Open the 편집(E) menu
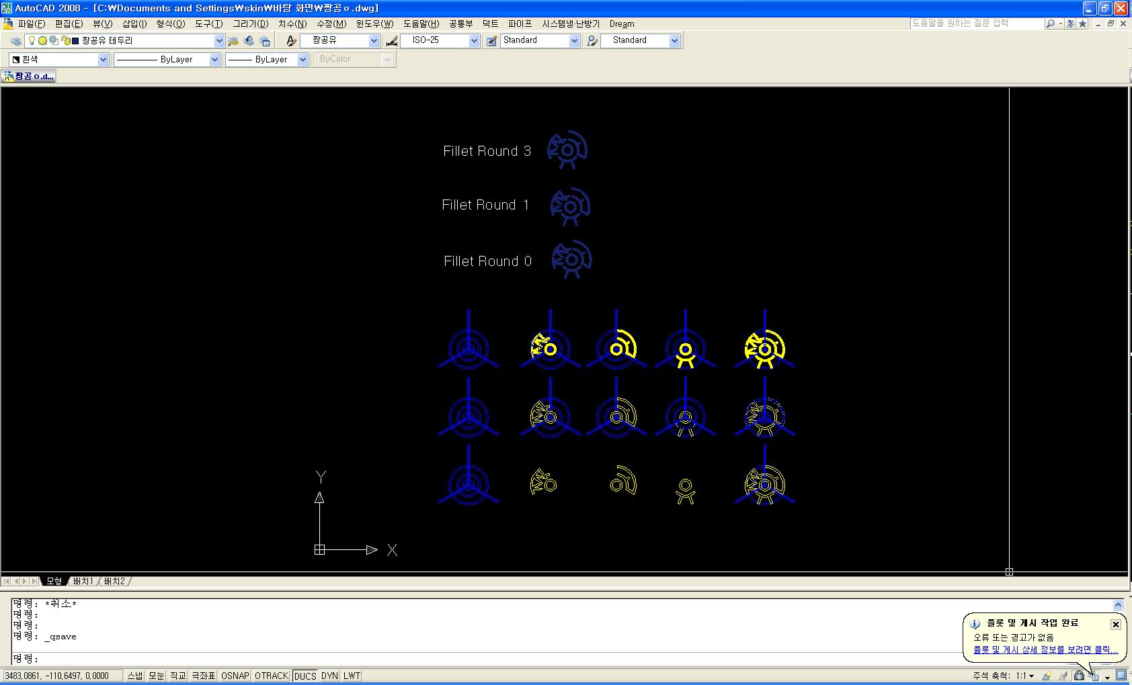The width and height of the screenshot is (1132, 685). 69,24
